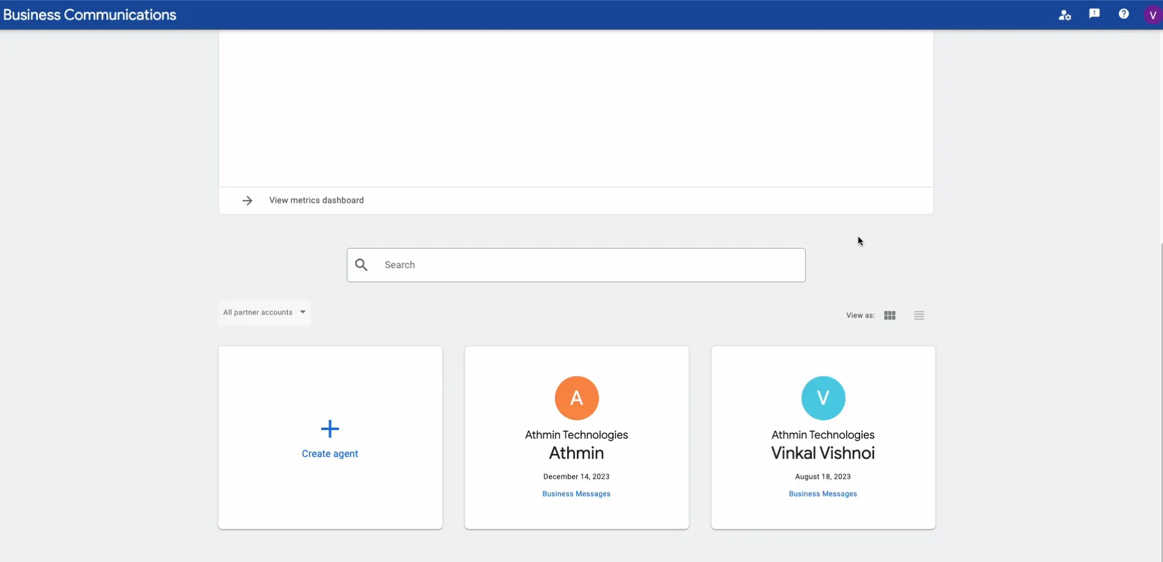Viewport: 1163px width, 562px height.
Task: Click the Create agent label
Action: [330, 454]
